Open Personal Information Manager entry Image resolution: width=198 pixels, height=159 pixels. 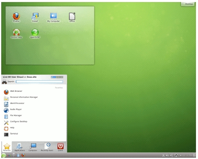[x=34, y=98]
